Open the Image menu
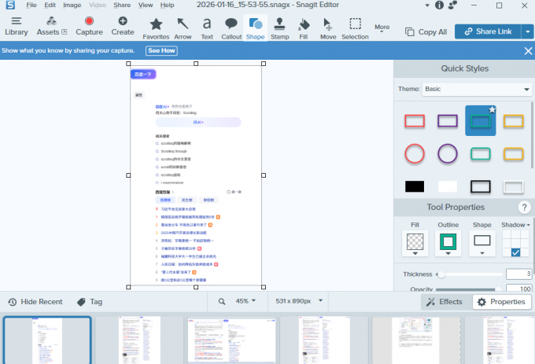This screenshot has height=364, width=535. 72,5
